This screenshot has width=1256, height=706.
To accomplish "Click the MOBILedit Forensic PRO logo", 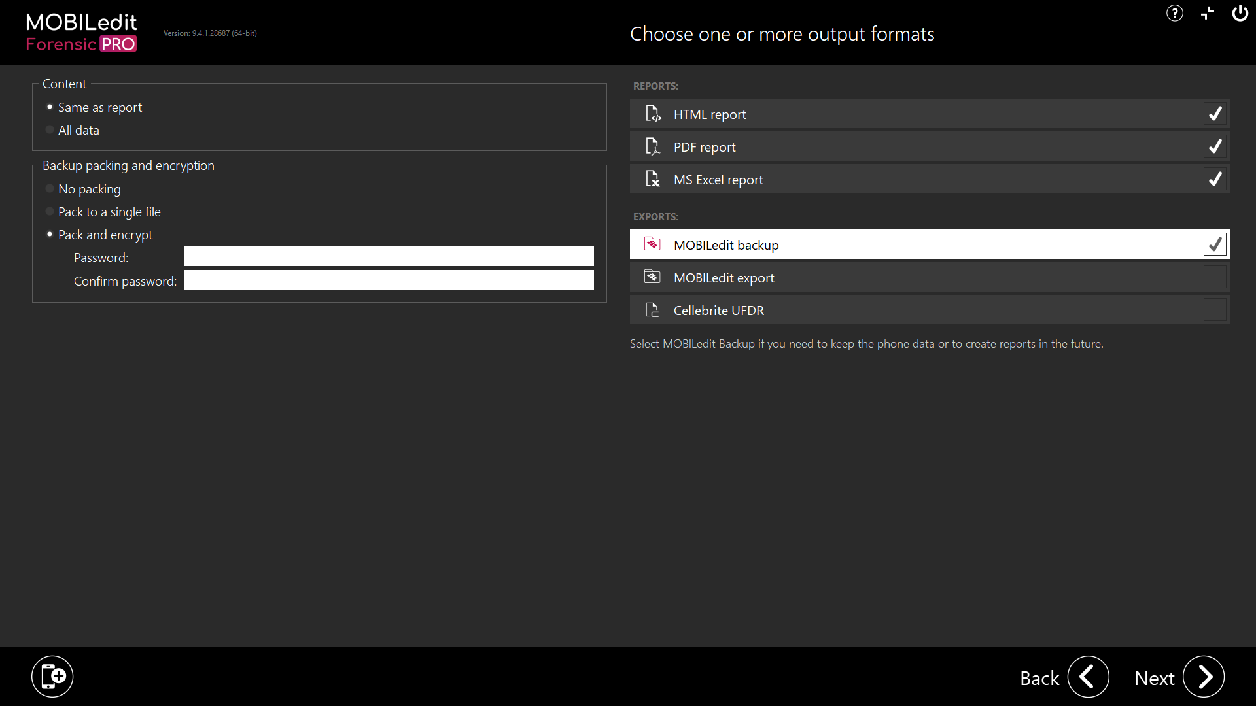I will tap(80, 32).
